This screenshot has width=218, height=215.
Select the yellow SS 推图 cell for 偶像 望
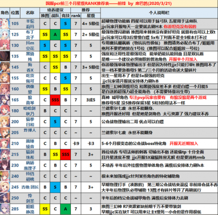45,89
